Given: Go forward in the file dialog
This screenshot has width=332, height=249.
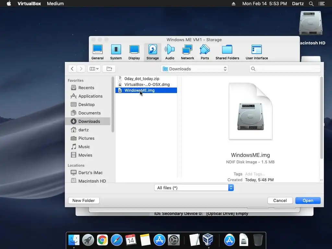Looking at the screenshot, I should tap(81, 69).
